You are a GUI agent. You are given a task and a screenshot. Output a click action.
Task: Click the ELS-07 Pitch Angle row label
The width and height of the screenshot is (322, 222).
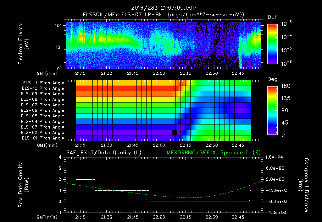point(42,105)
